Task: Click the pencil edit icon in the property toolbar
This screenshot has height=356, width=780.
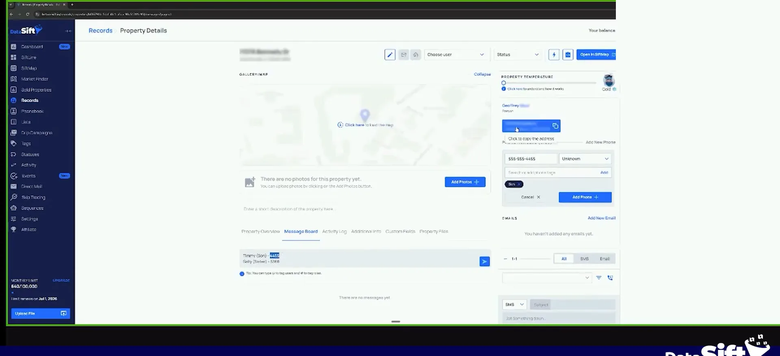Action: [390, 54]
